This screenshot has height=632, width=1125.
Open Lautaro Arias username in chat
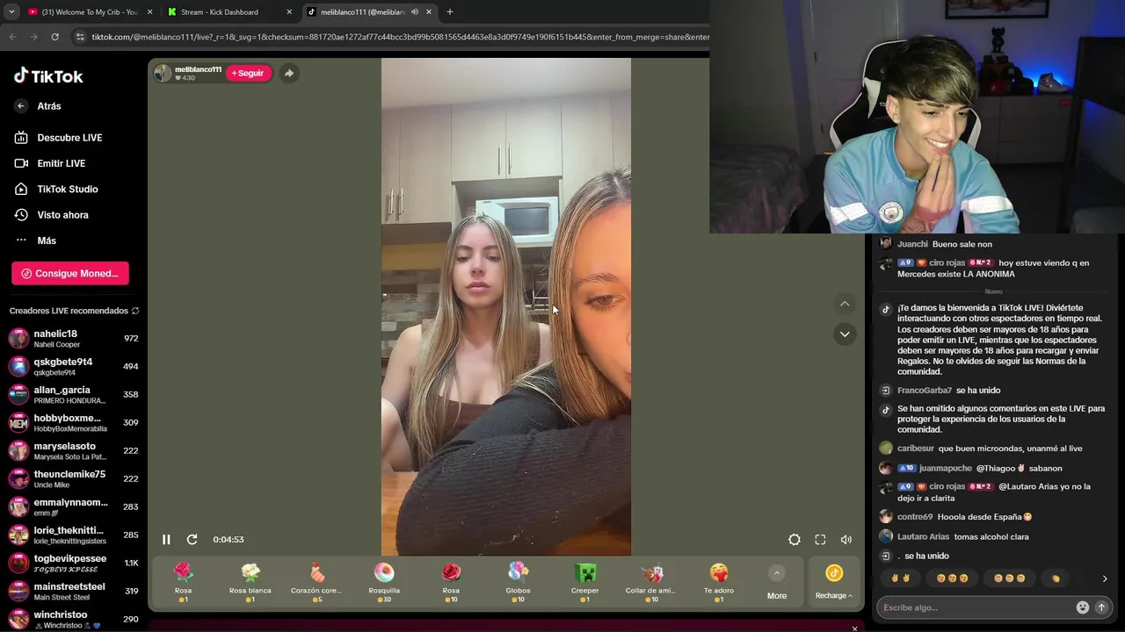click(923, 536)
